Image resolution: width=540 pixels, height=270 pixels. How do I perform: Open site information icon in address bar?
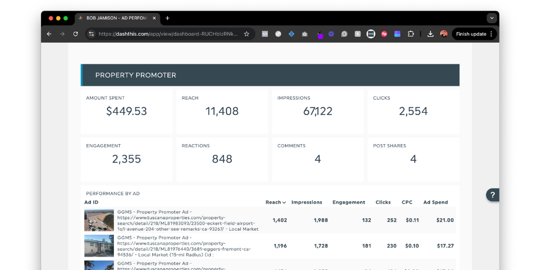pyautogui.click(x=91, y=34)
